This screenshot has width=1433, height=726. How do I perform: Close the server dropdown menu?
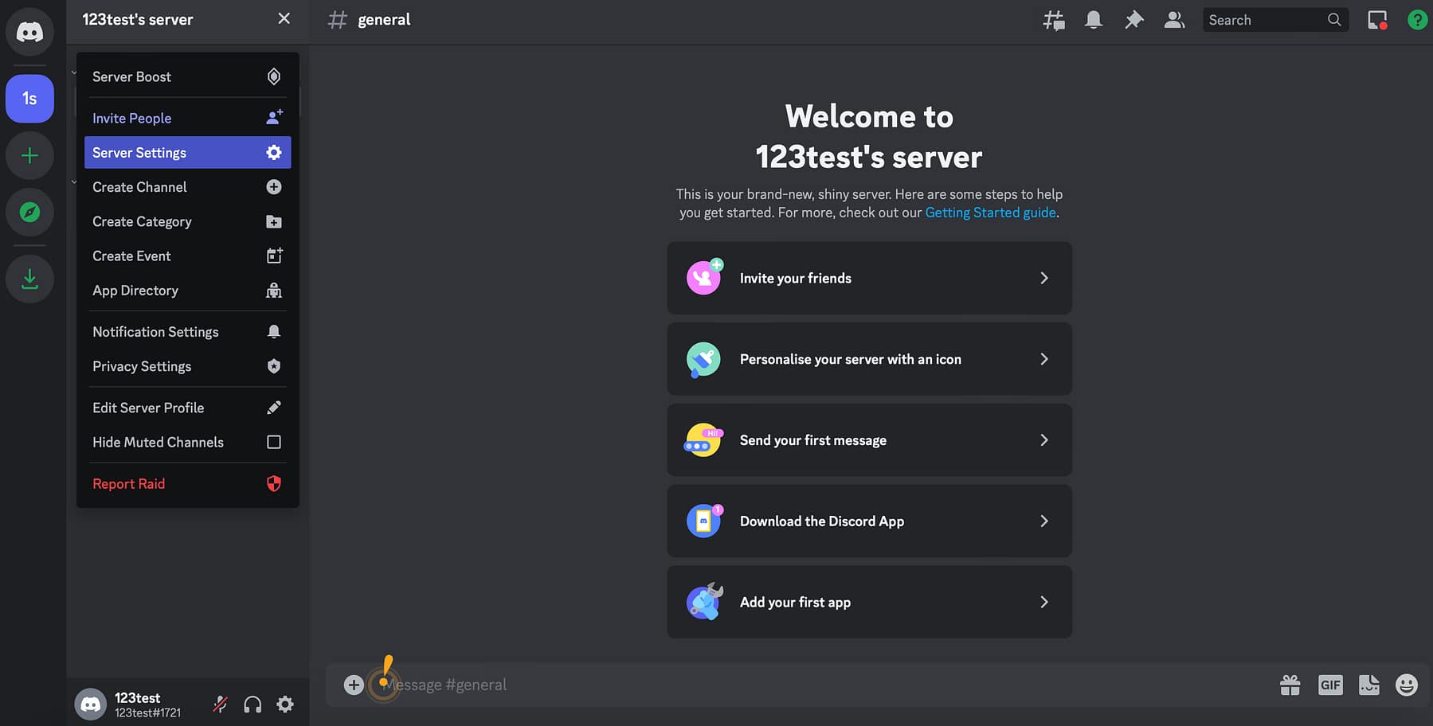click(x=284, y=18)
